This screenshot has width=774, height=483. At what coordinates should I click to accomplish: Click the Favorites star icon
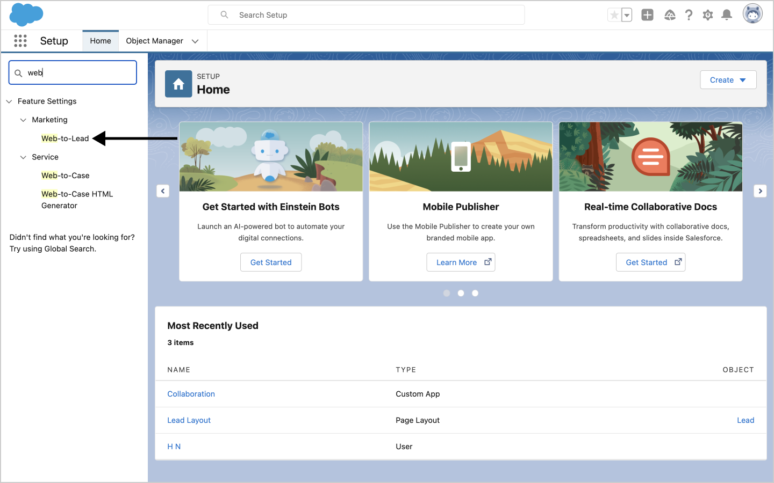click(x=614, y=15)
